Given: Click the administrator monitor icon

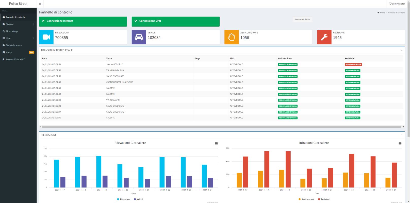Looking at the screenshot, I should click(x=390, y=4).
